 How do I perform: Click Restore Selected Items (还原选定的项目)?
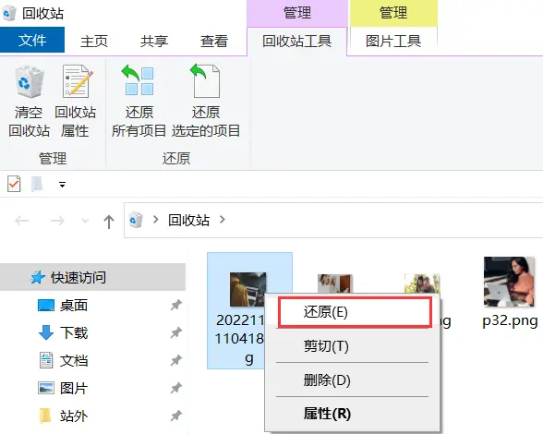pos(206,102)
